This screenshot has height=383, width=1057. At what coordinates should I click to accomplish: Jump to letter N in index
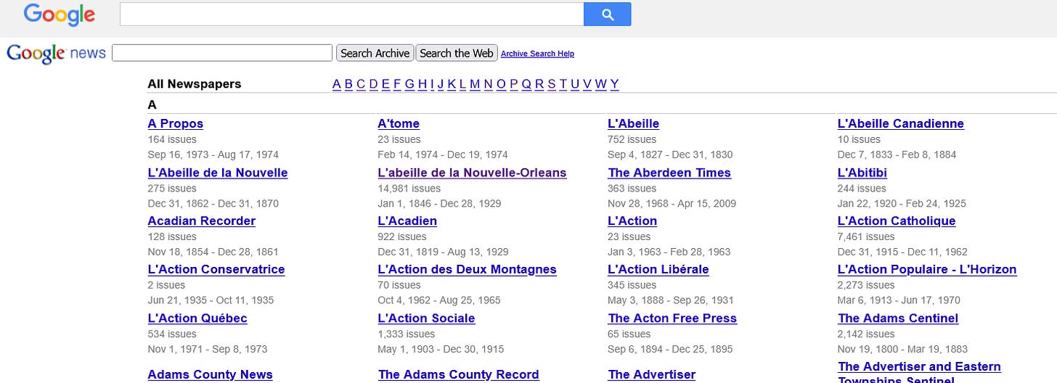(x=488, y=84)
